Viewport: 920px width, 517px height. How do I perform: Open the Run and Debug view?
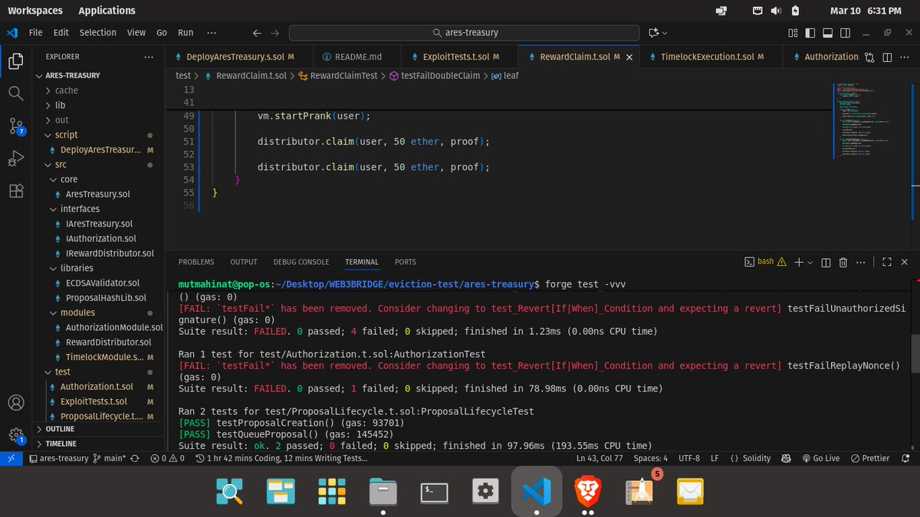[15, 159]
